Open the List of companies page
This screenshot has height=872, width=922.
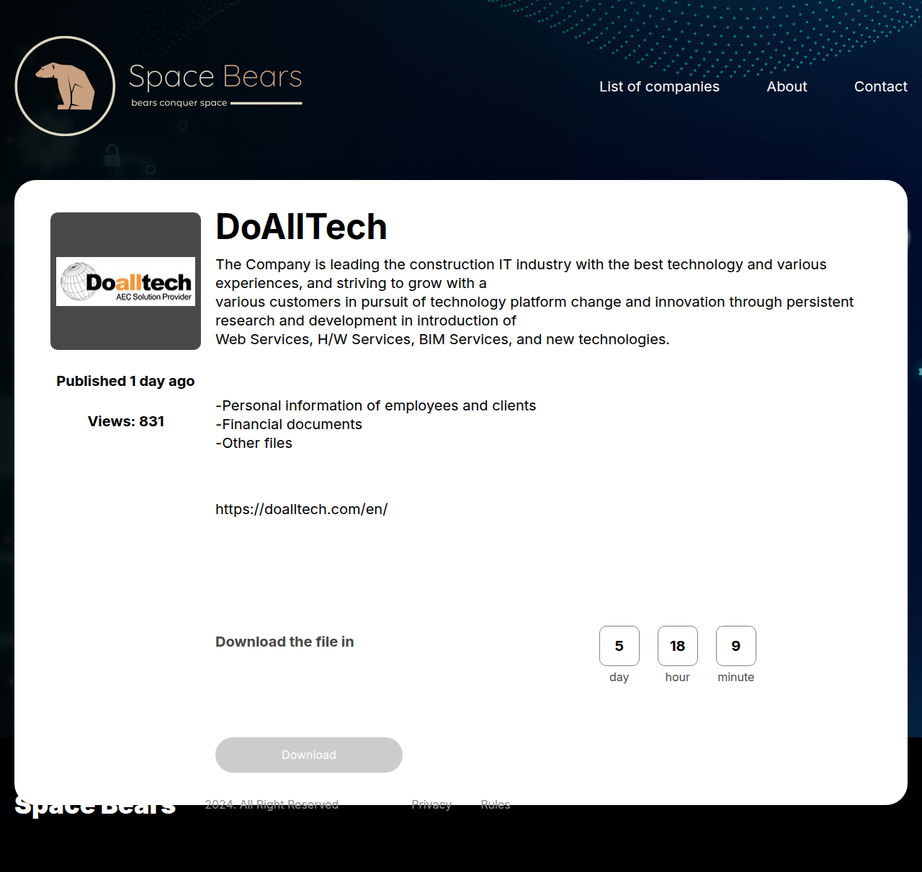click(x=659, y=86)
